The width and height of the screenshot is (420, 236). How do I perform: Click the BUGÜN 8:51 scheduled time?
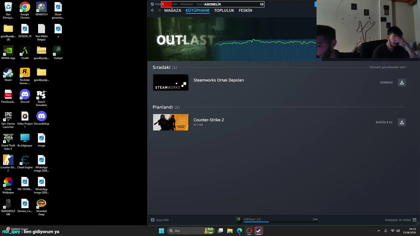384,122
